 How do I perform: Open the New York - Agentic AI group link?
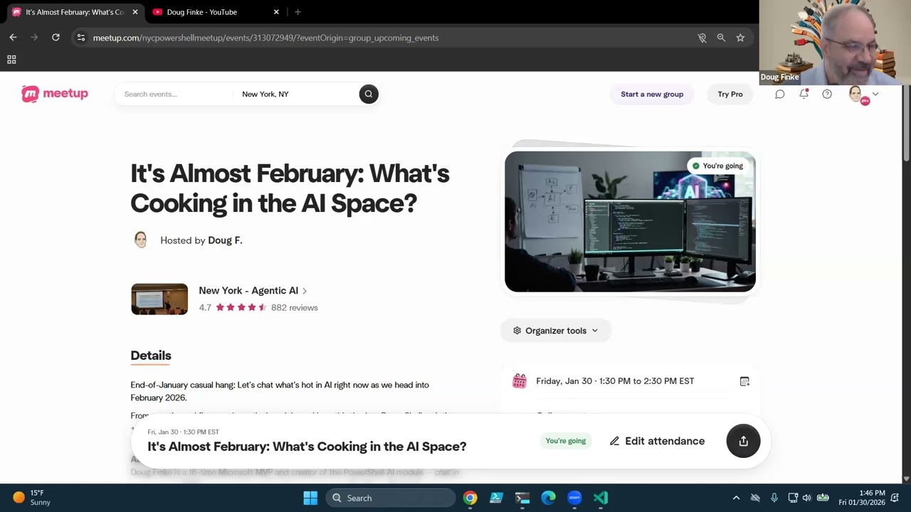253,290
